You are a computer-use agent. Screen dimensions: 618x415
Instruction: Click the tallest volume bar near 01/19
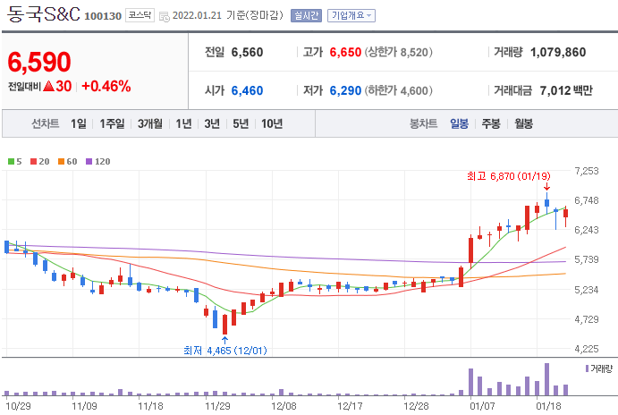546,379
